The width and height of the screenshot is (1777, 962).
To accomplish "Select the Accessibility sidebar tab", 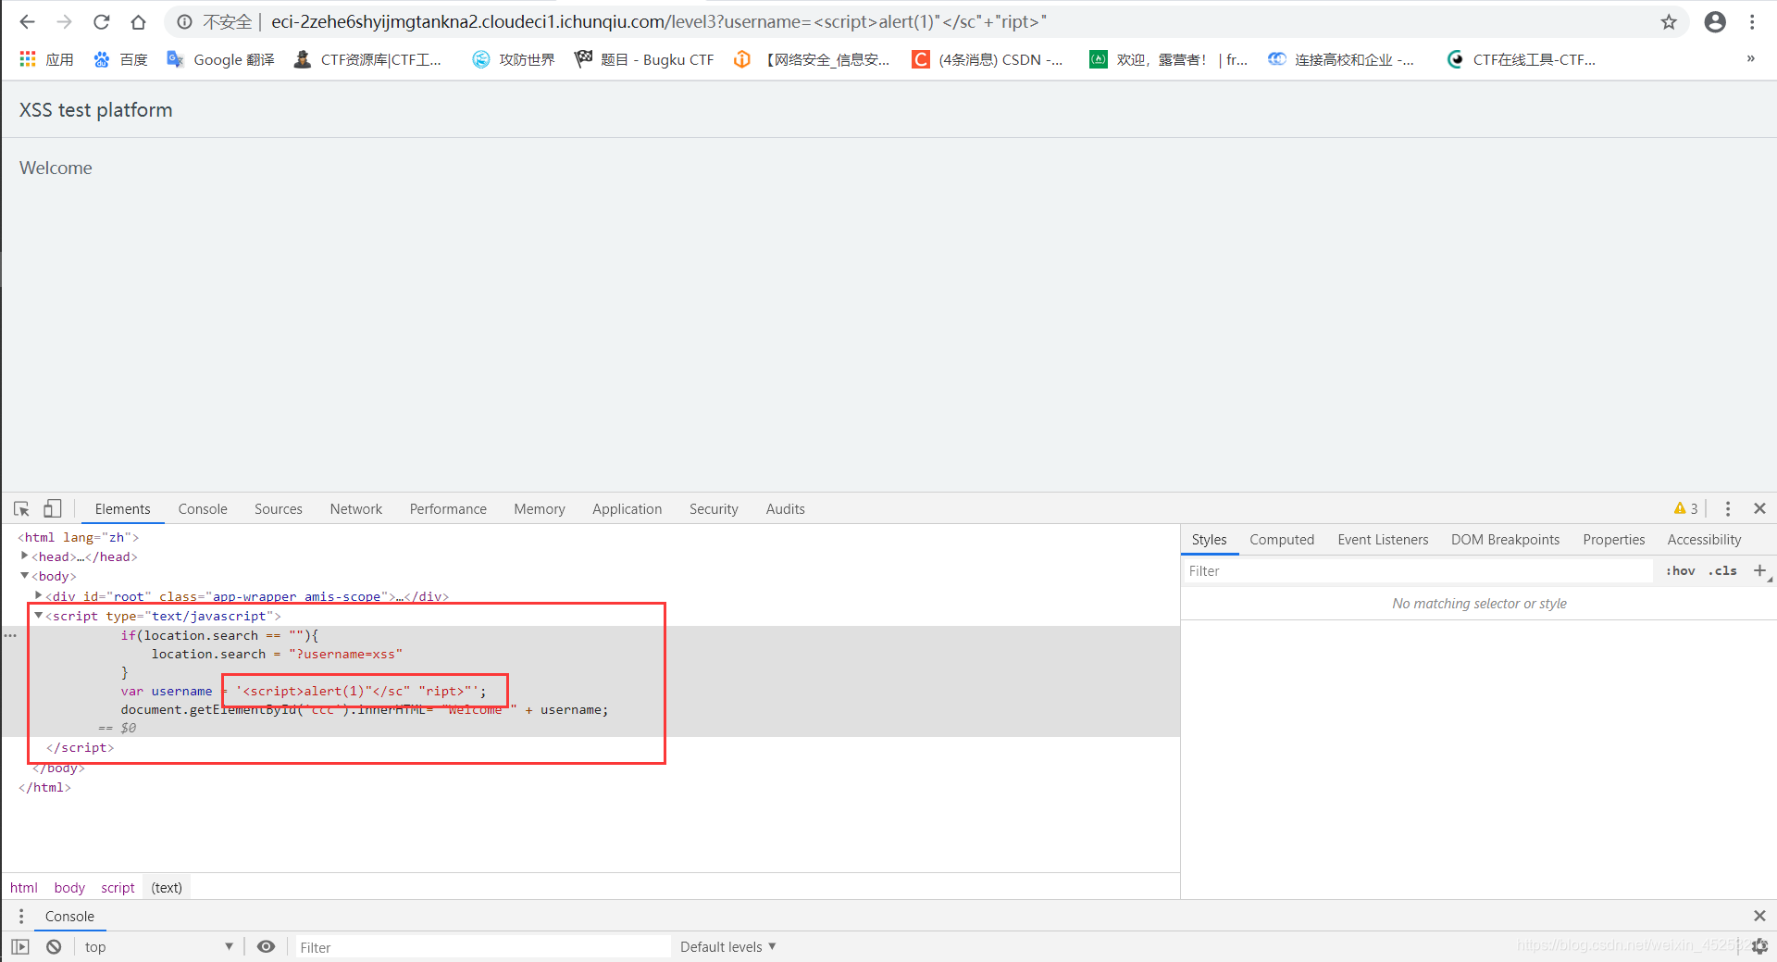I will pos(1704,540).
